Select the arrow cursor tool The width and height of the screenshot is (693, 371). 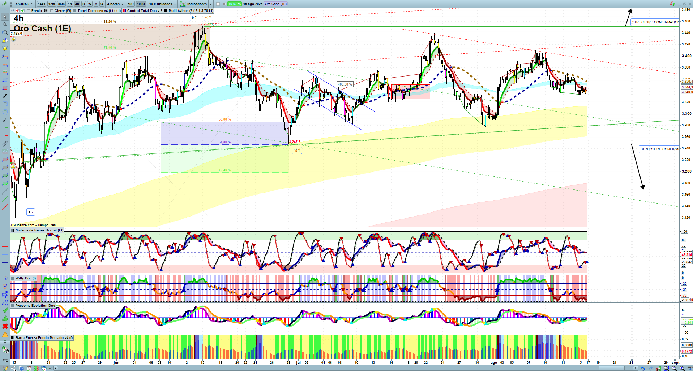(5, 17)
